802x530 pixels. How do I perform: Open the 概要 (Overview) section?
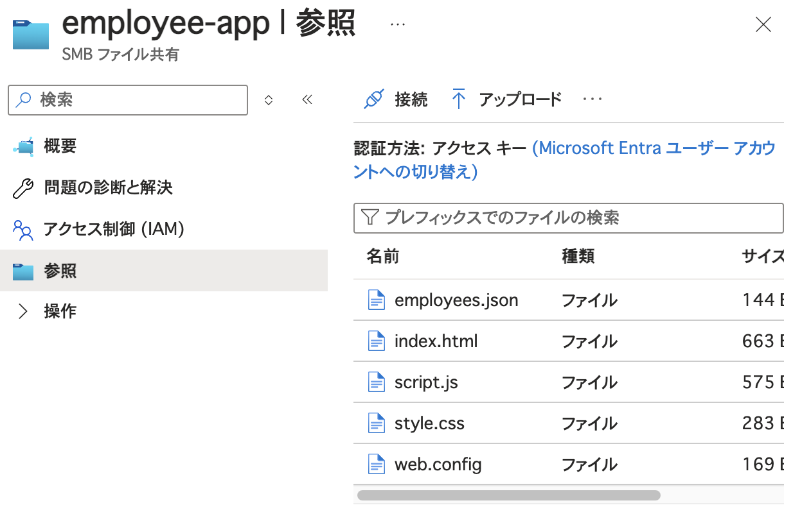(x=61, y=146)
